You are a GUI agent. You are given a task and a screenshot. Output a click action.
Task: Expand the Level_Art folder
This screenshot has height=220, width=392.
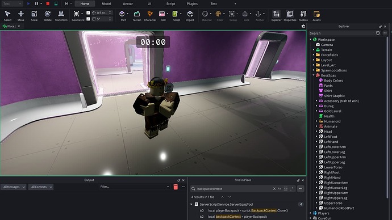click(x=314, y=65)
